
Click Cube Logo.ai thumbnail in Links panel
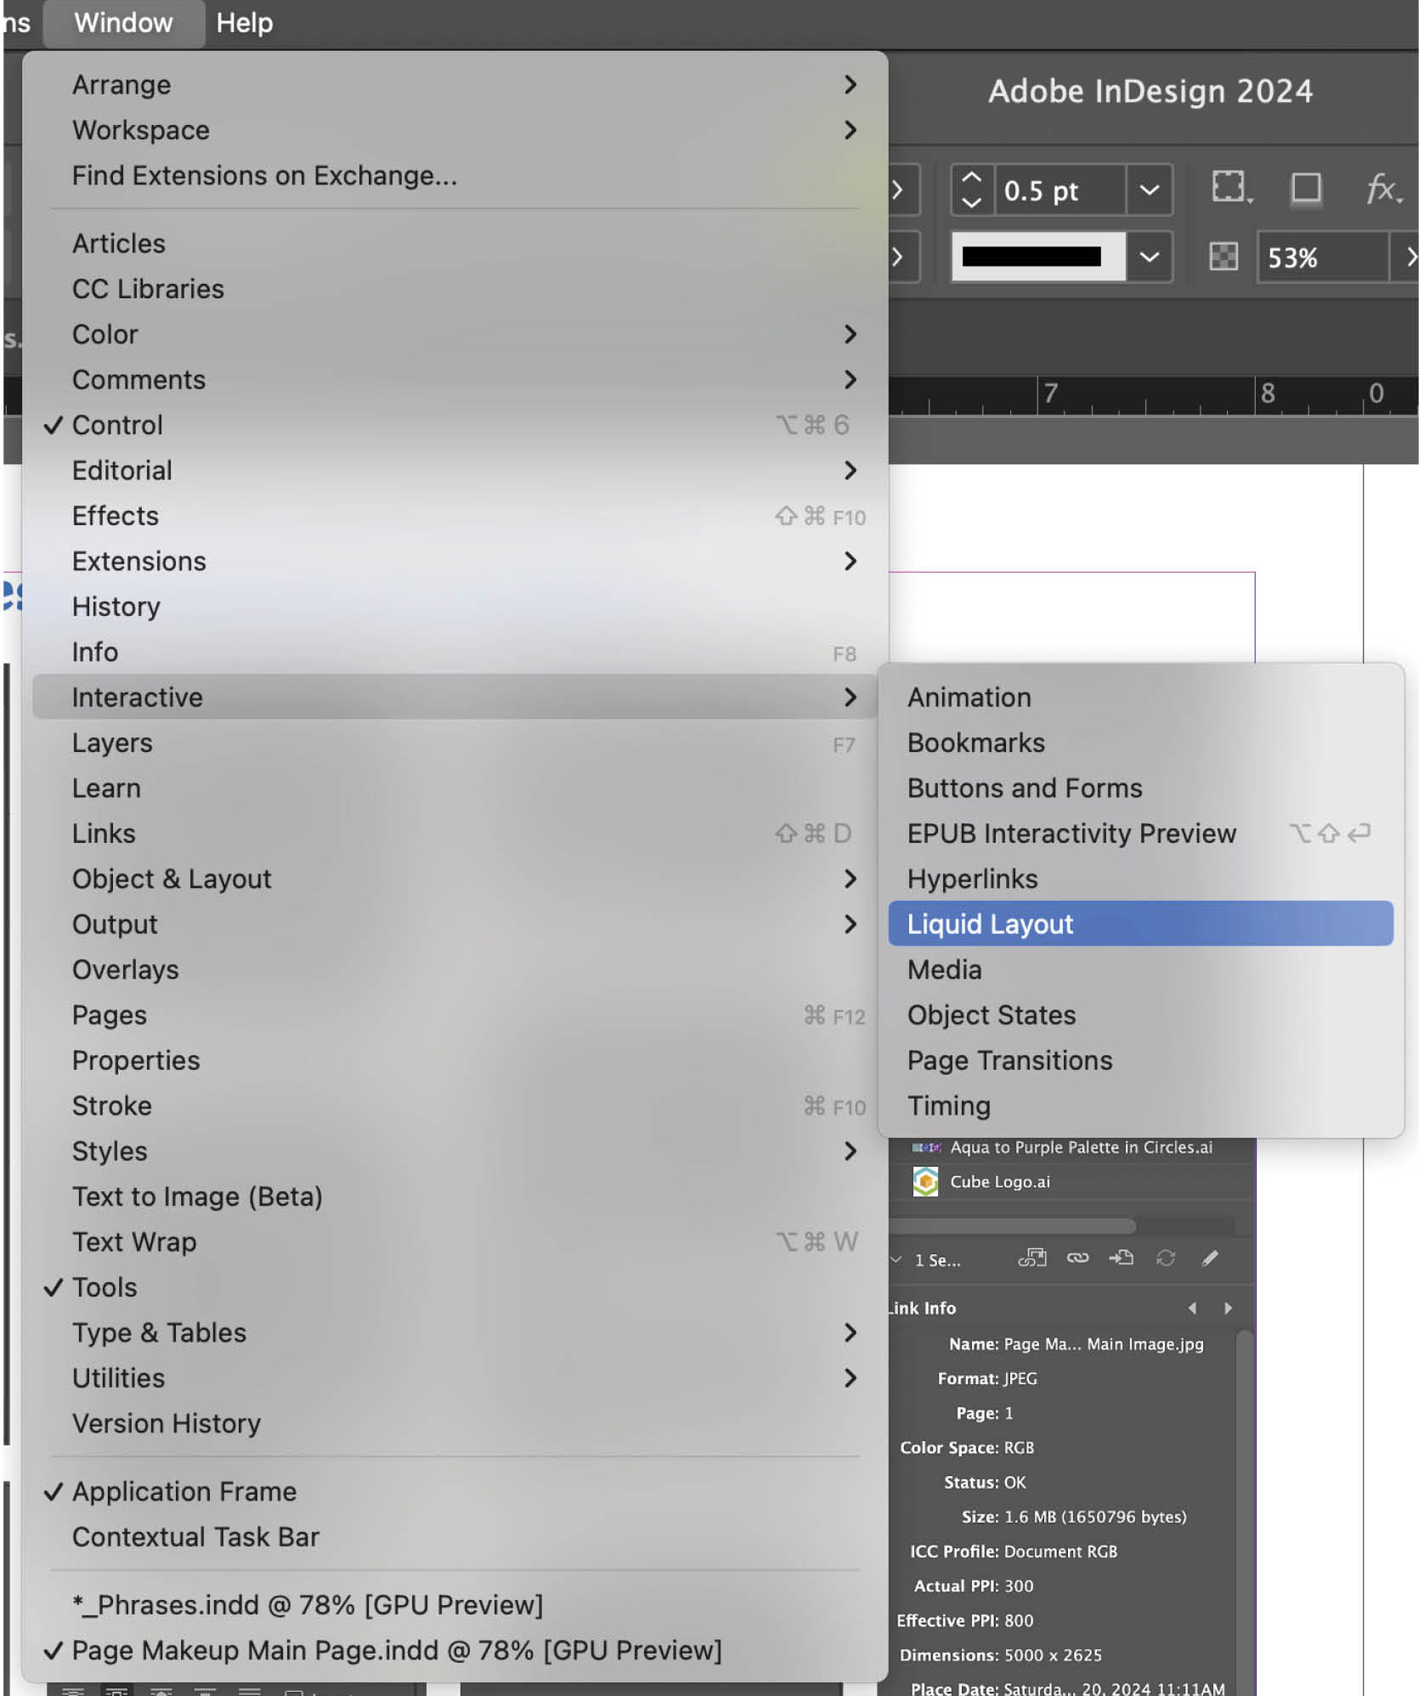coord(925,1182)
